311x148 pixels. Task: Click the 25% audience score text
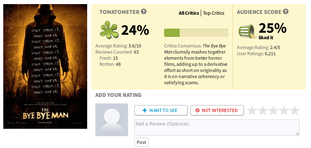tap(273, 28)
